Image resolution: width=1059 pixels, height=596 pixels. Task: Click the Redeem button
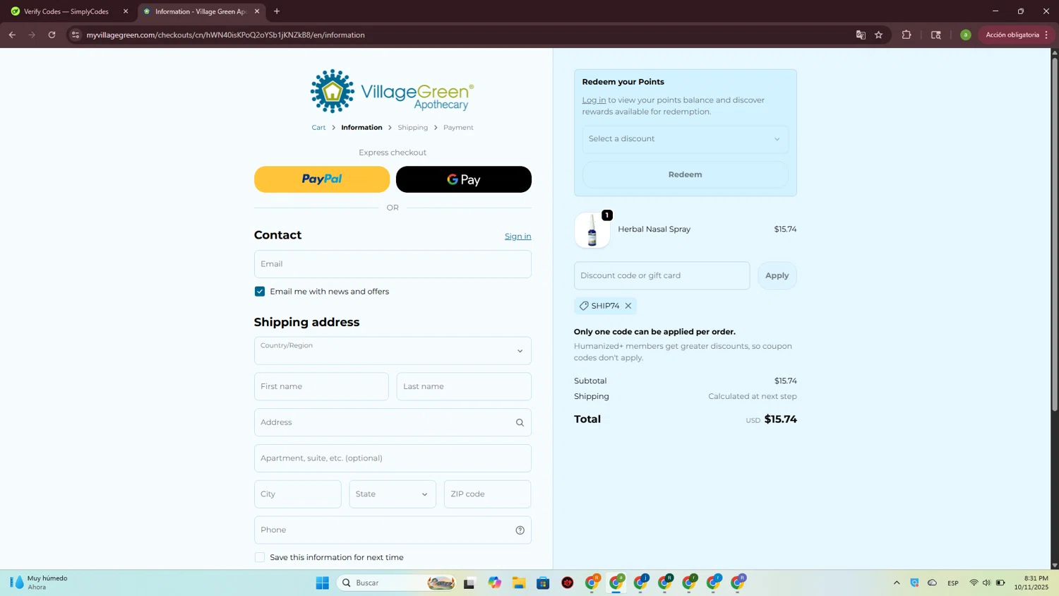click(685, 174)
